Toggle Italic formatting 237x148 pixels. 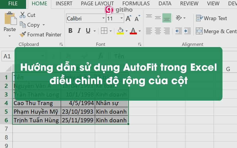tap(79, 31)
